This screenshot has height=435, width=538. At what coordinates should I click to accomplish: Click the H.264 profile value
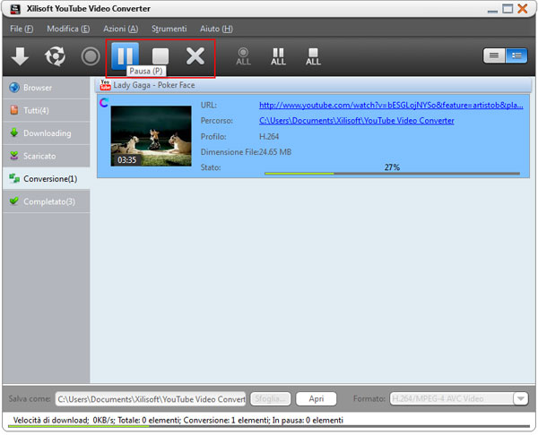[x=269, y=137]
